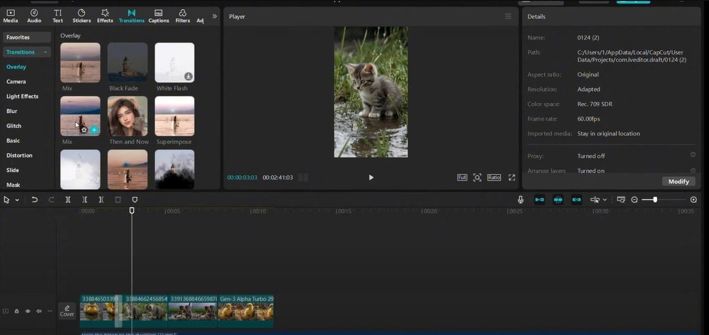Choose the Select cursor tool
The width and height of the screenshot is (709, 335).
[7, 200]
